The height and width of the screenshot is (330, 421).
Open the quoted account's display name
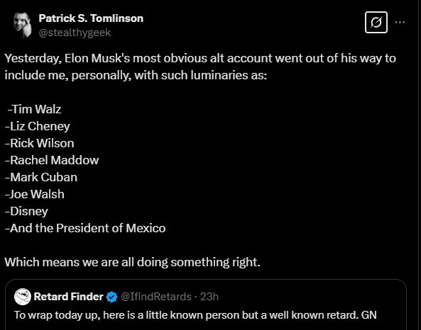(x=68, y=297)
